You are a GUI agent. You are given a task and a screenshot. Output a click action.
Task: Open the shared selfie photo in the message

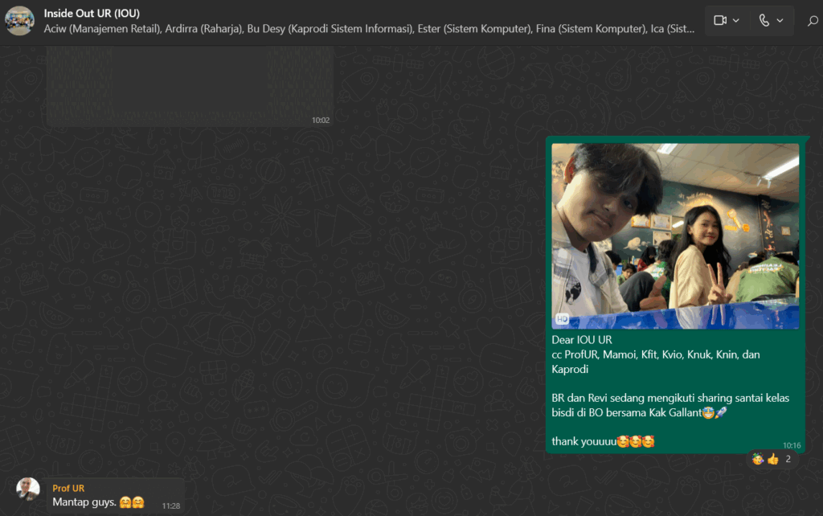click(675, 236)
